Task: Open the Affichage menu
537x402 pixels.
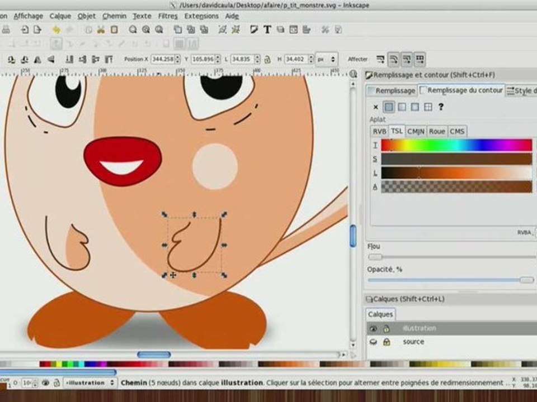Action: click(29, 16)
